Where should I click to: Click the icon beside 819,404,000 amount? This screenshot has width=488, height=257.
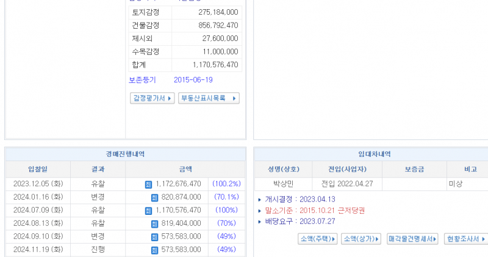pyautogui.click(x=154, y=224)
